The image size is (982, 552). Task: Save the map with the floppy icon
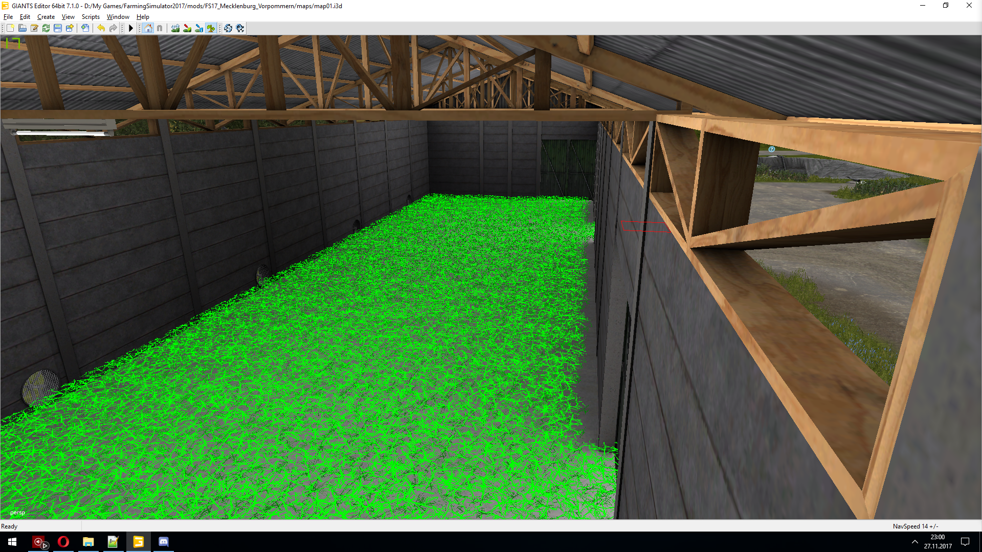pos(58,28)
